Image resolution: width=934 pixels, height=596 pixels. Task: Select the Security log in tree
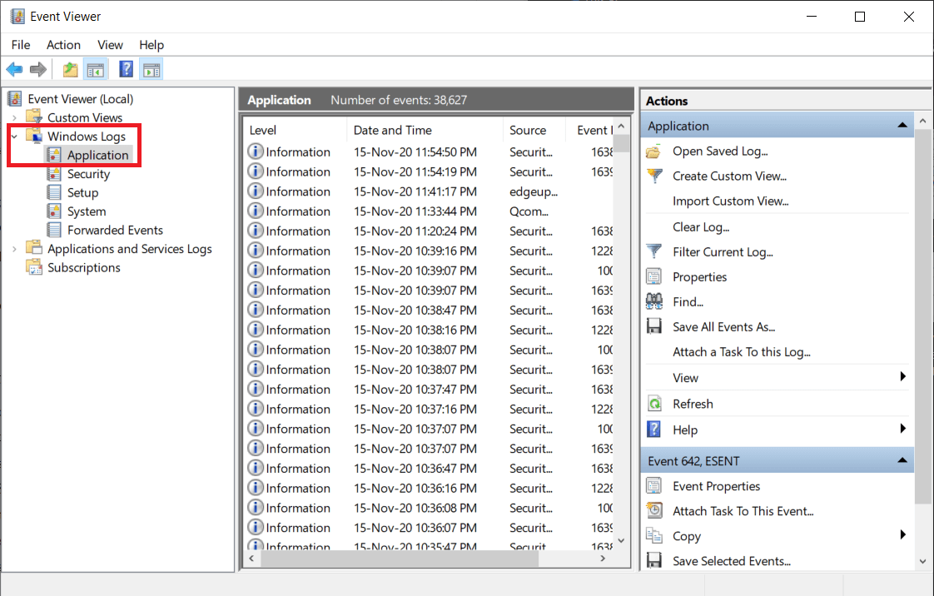point(88,174)
